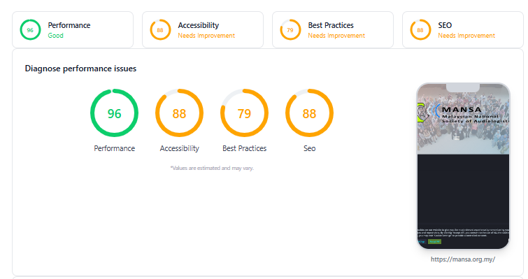Click the small Best Practices 79 ring
528x279 pixels.
[x=290, y=30]
